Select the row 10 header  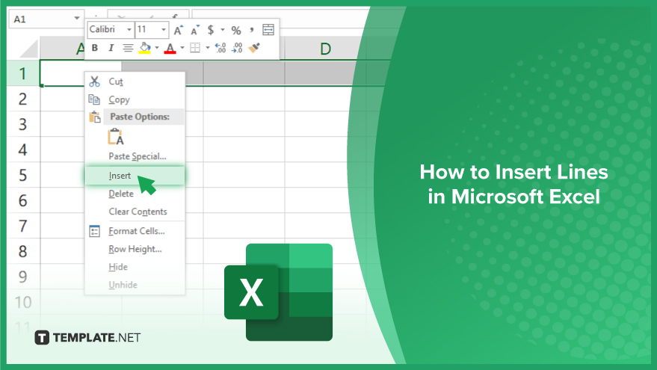click(x=23, y=302)
